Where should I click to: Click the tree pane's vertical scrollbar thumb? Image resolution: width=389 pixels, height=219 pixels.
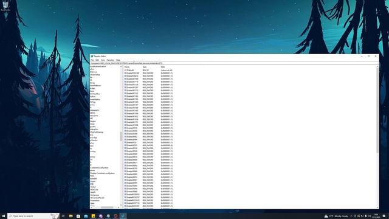(x=121, y=136)
